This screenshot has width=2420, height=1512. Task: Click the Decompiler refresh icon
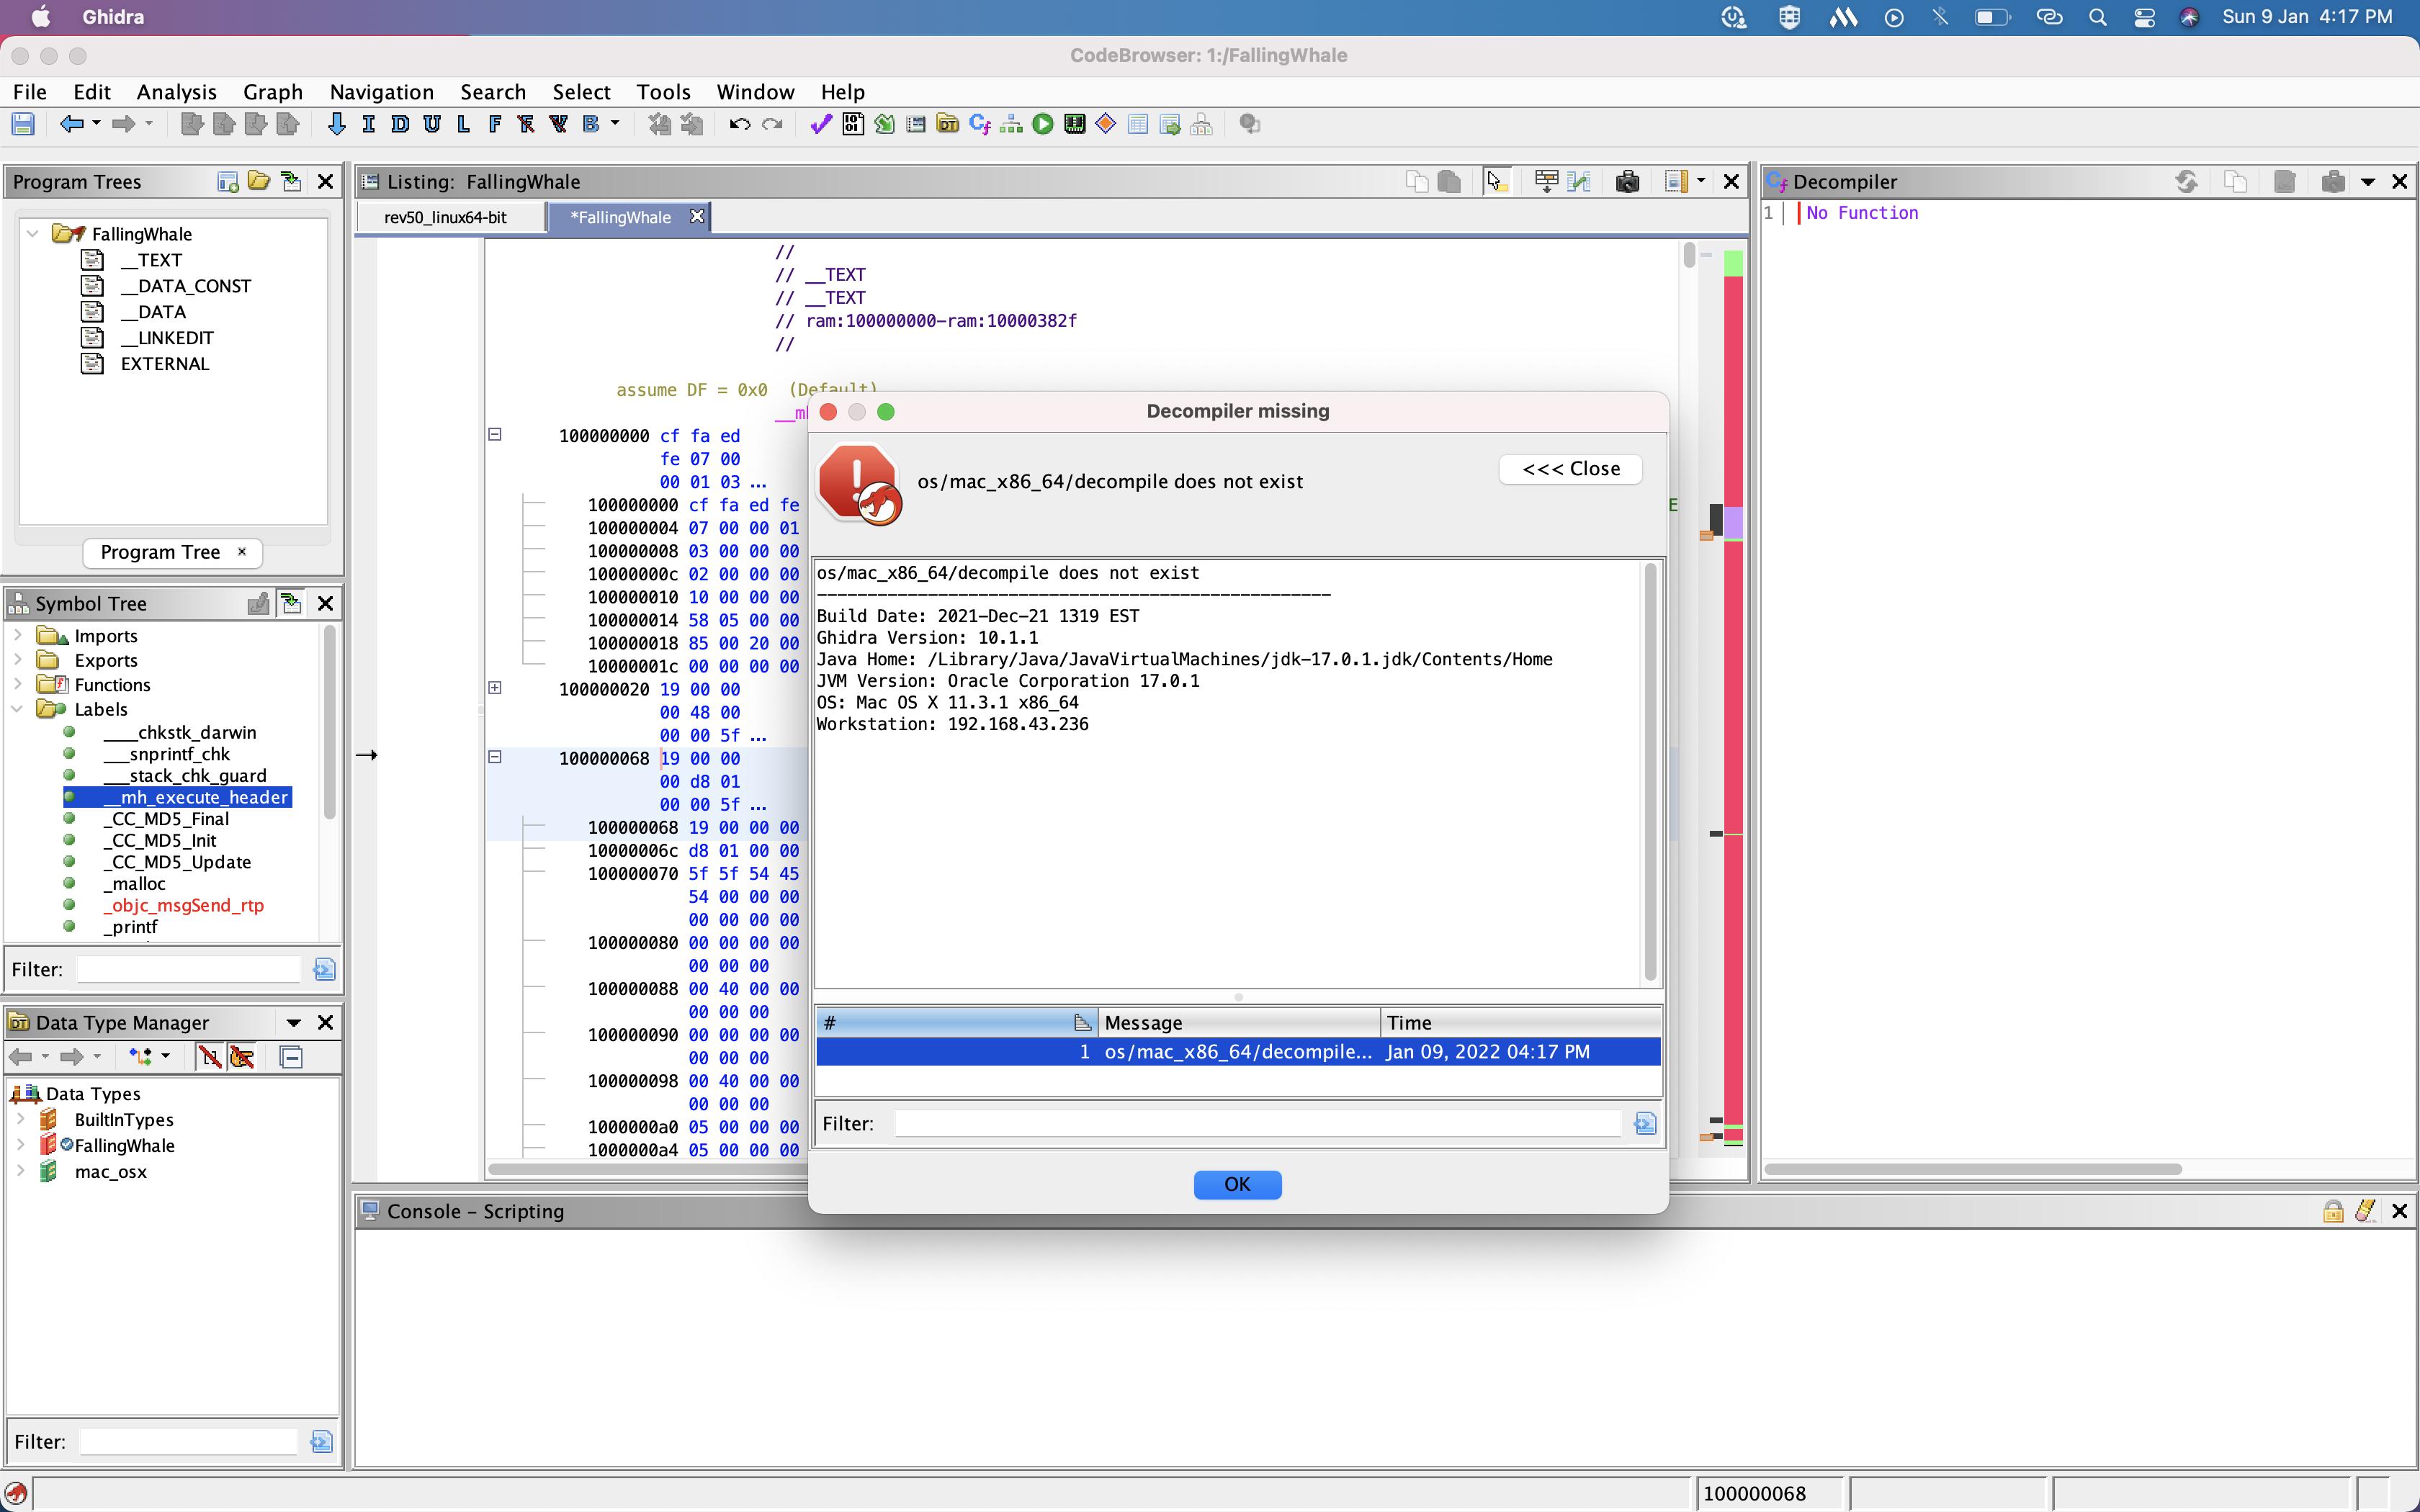[x=2186, y=181]
